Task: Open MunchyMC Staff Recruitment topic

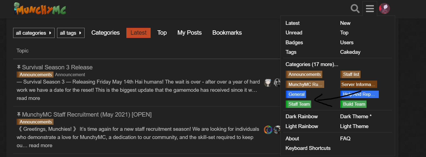Action: 87,114
